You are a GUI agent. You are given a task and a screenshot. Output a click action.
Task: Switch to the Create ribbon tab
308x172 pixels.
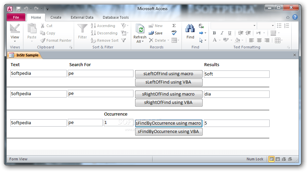click(x=56, y=17)
